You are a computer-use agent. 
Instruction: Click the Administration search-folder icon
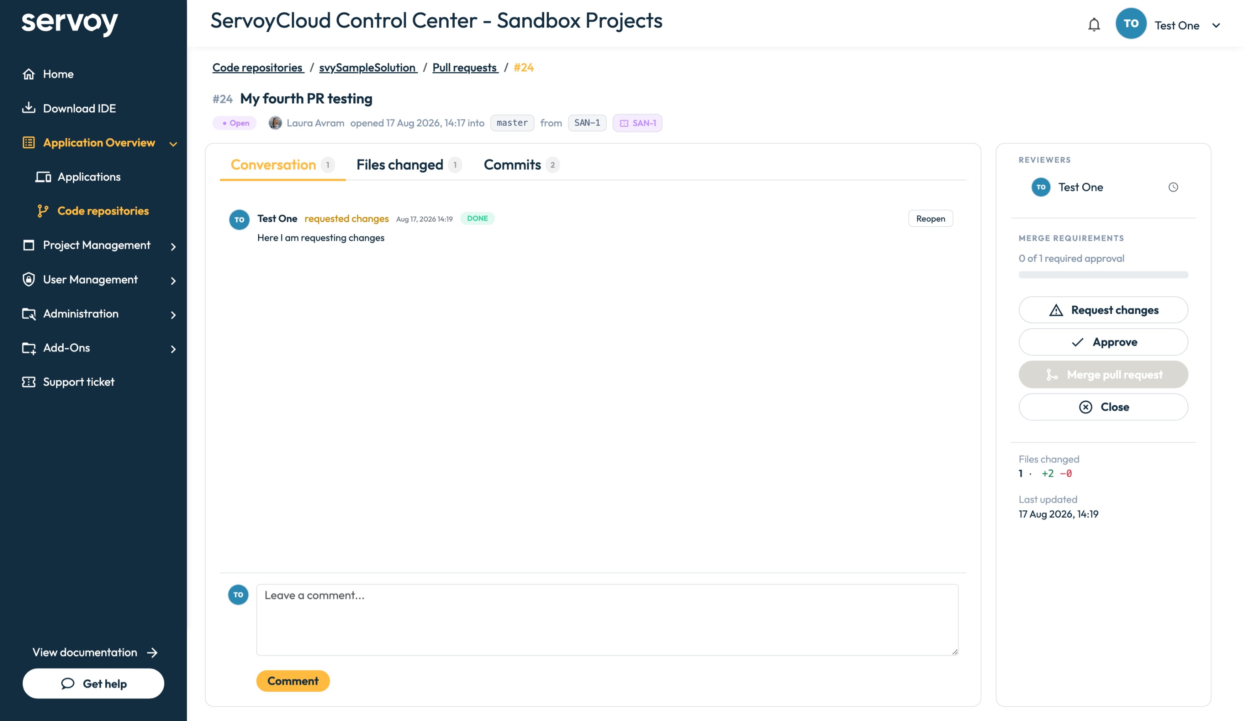[x=29, y=314]
